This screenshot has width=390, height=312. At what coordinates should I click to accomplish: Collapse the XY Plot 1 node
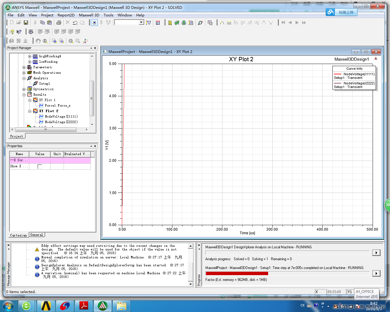pos(30,100)
